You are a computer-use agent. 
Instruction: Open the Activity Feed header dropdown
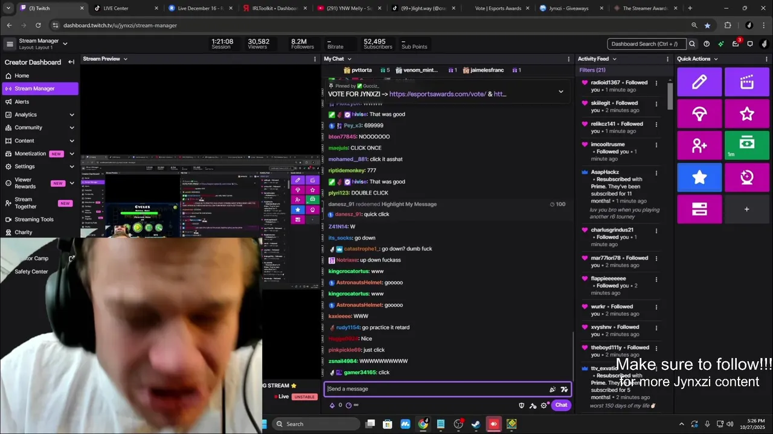tap(614, 59)
